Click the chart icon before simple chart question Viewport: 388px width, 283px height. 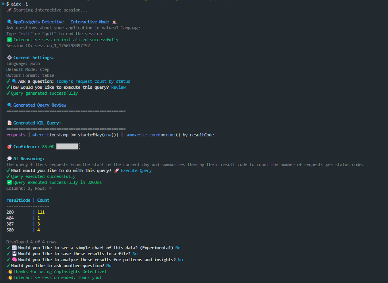click(14, 248)
